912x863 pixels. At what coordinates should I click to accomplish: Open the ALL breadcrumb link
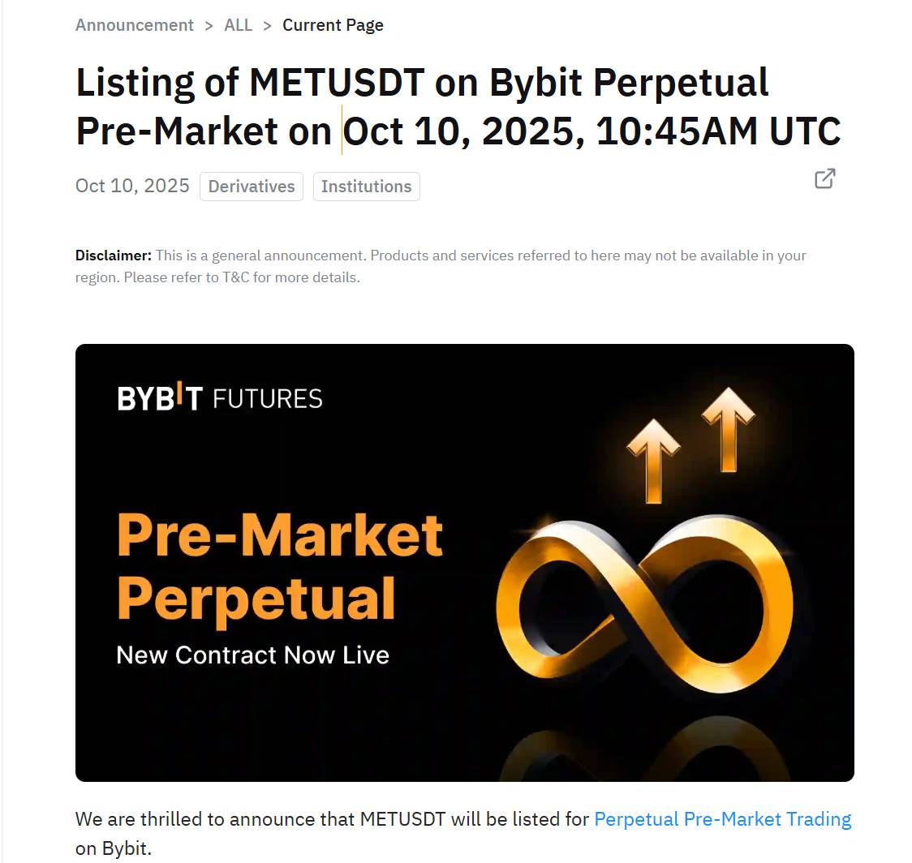click(238, 25)
